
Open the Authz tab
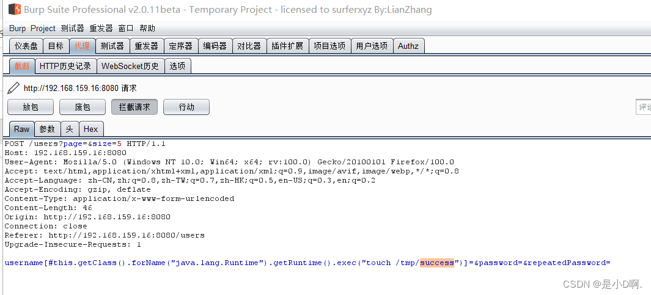point(408,46)
